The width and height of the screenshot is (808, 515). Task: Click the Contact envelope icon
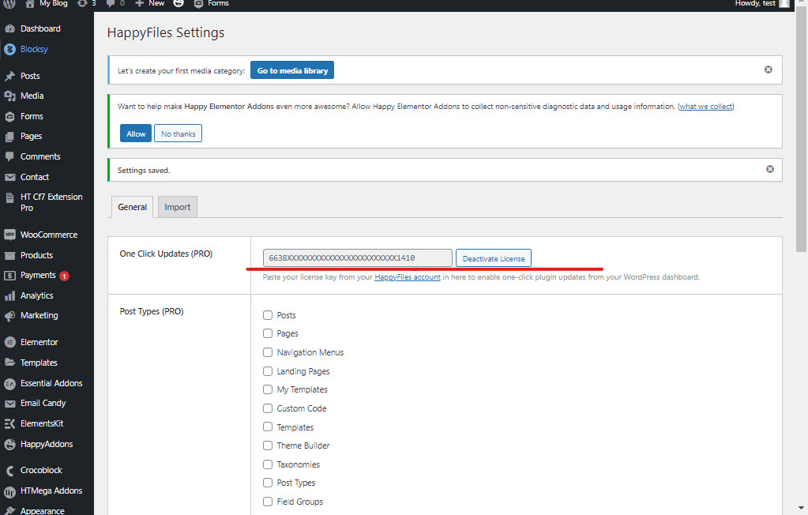pos(9,178)
